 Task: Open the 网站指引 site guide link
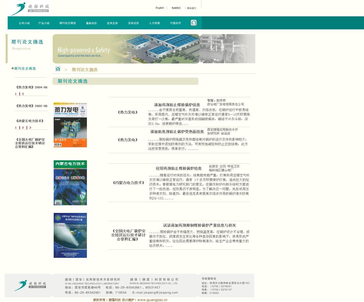191,8
